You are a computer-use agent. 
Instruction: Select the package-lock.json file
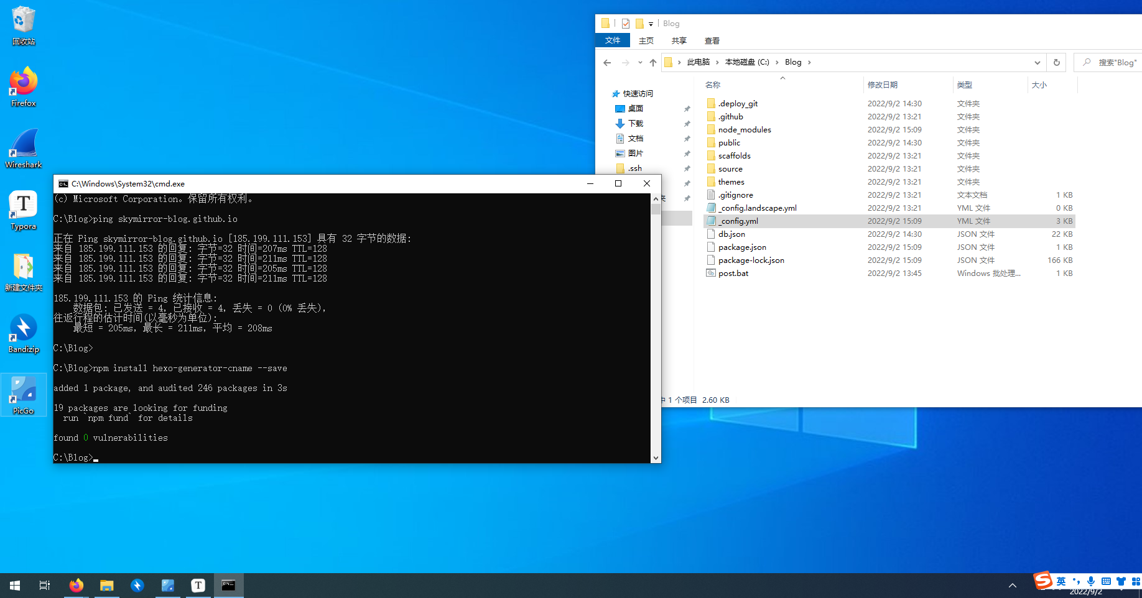(751, 260)
